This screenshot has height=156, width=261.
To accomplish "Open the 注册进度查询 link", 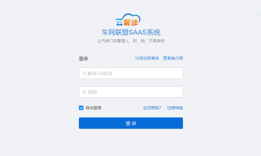I will point(147,58).
